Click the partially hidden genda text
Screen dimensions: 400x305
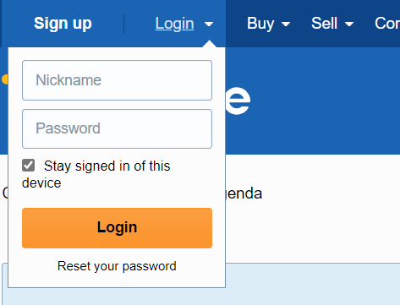click(x=244, y=193)
